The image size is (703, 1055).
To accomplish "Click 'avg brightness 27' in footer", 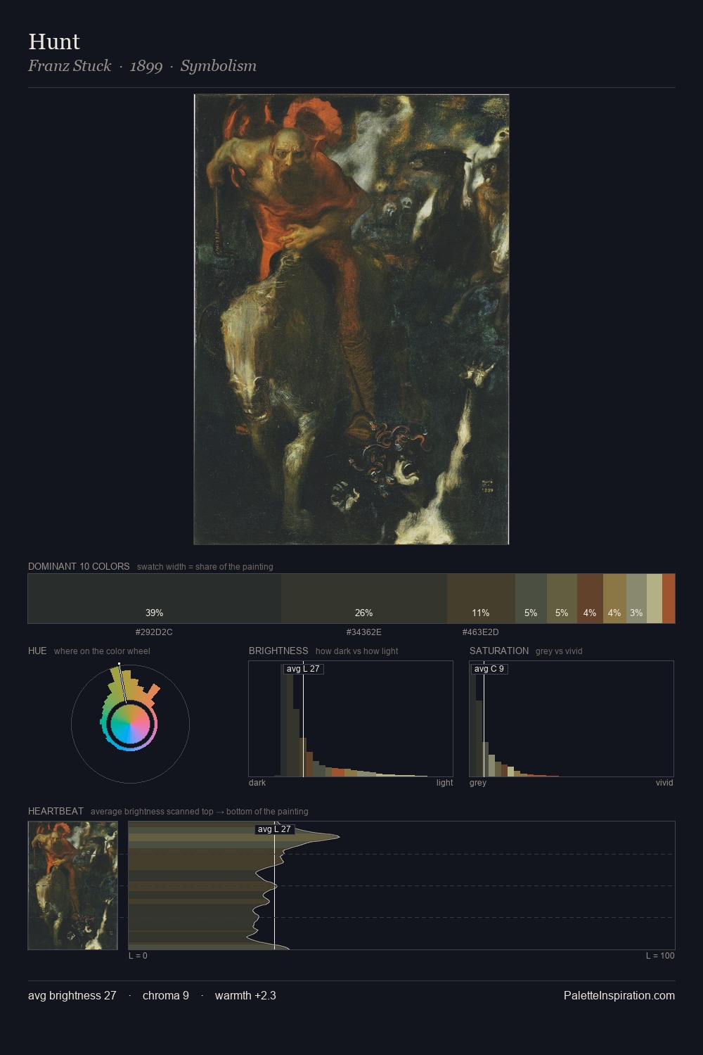I will tap(72, 995).
